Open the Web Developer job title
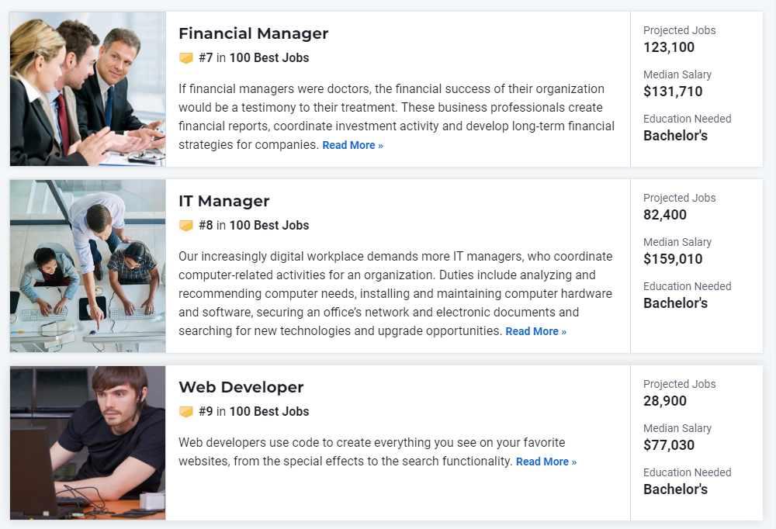Viewport: 776px width, 529px height. [241, 388]
